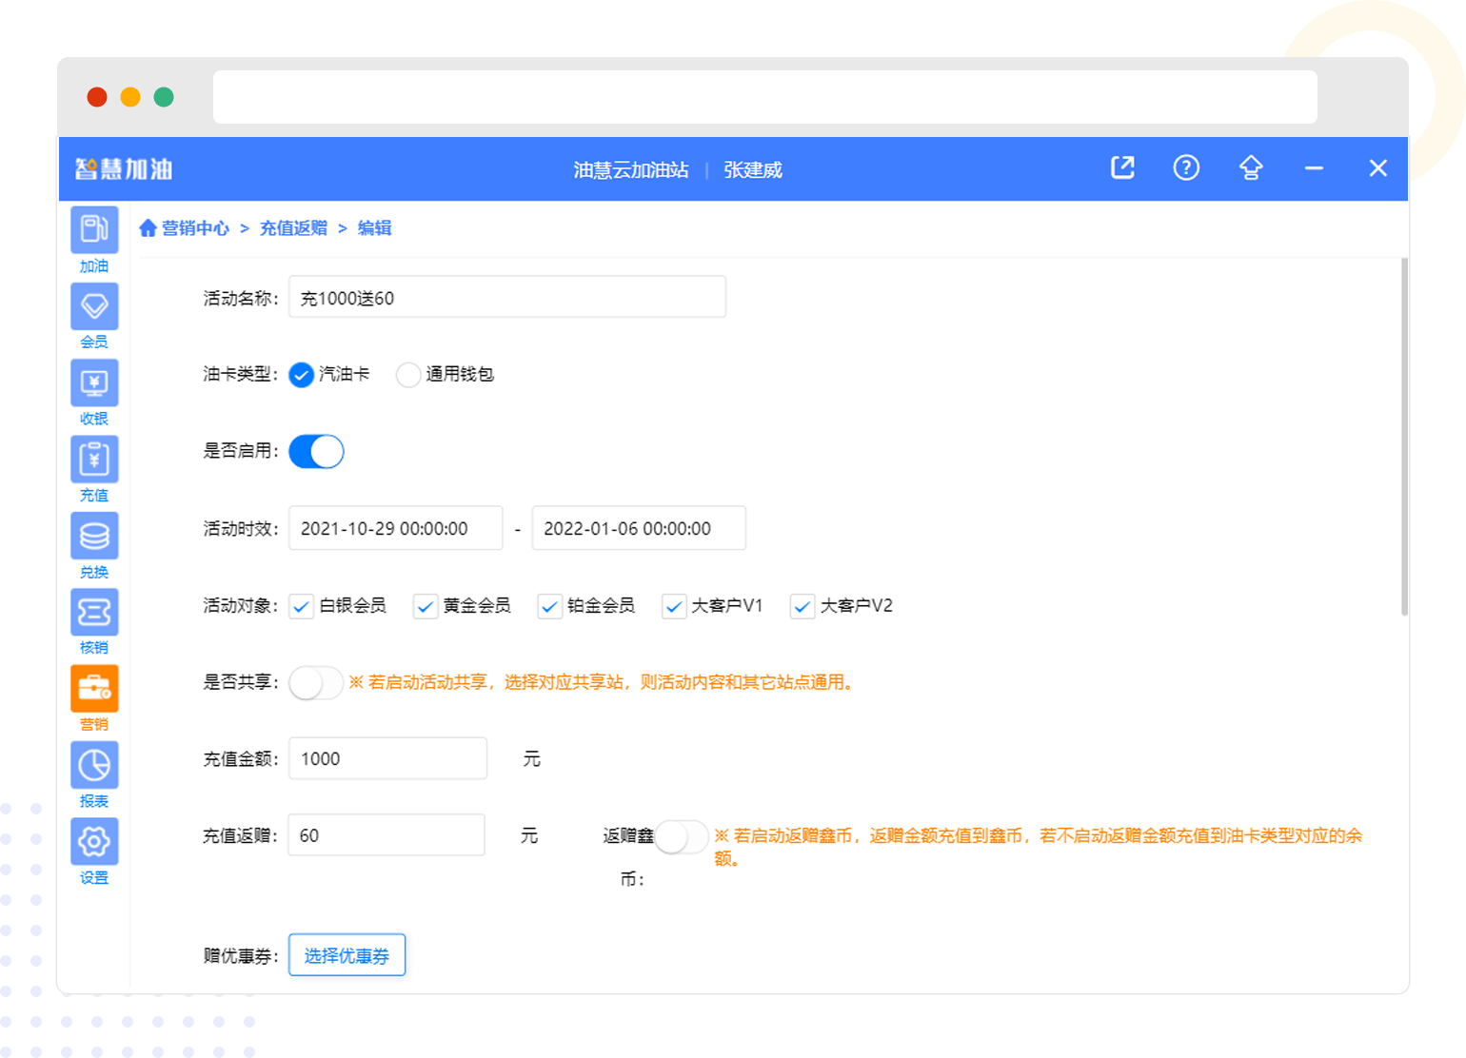The width and height of the screenshot is (1466, 1058).
Task: Click the browser address bar
Action: coord(765,97)
